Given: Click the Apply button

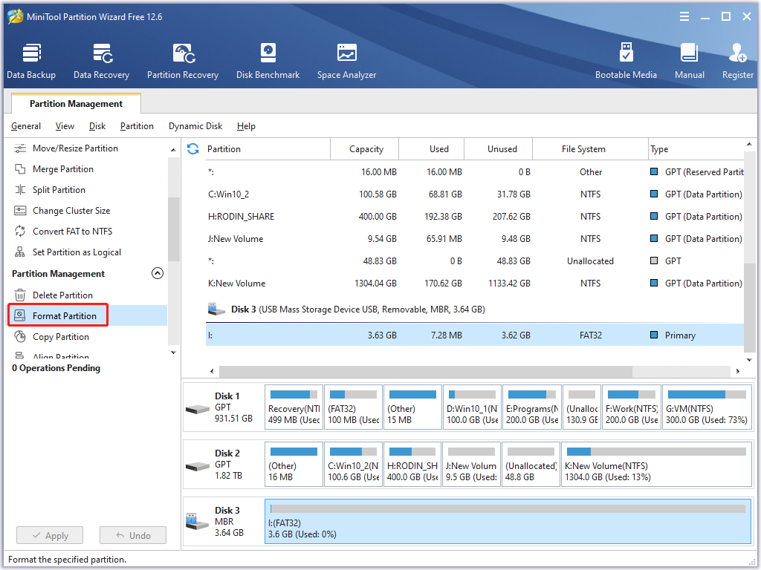Looking at the screenshot, I should click(50, 536).
